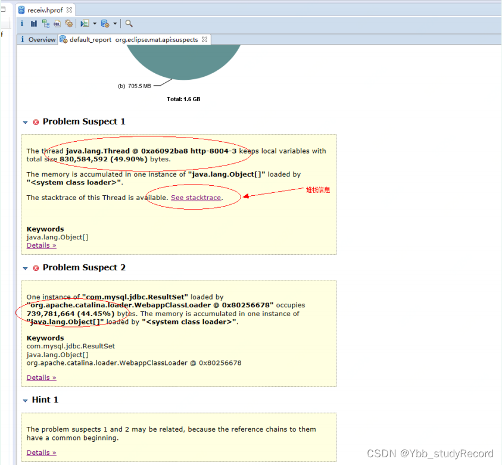
Task: Open Details link under Problem Suspect 1
Action: point(41,245)
